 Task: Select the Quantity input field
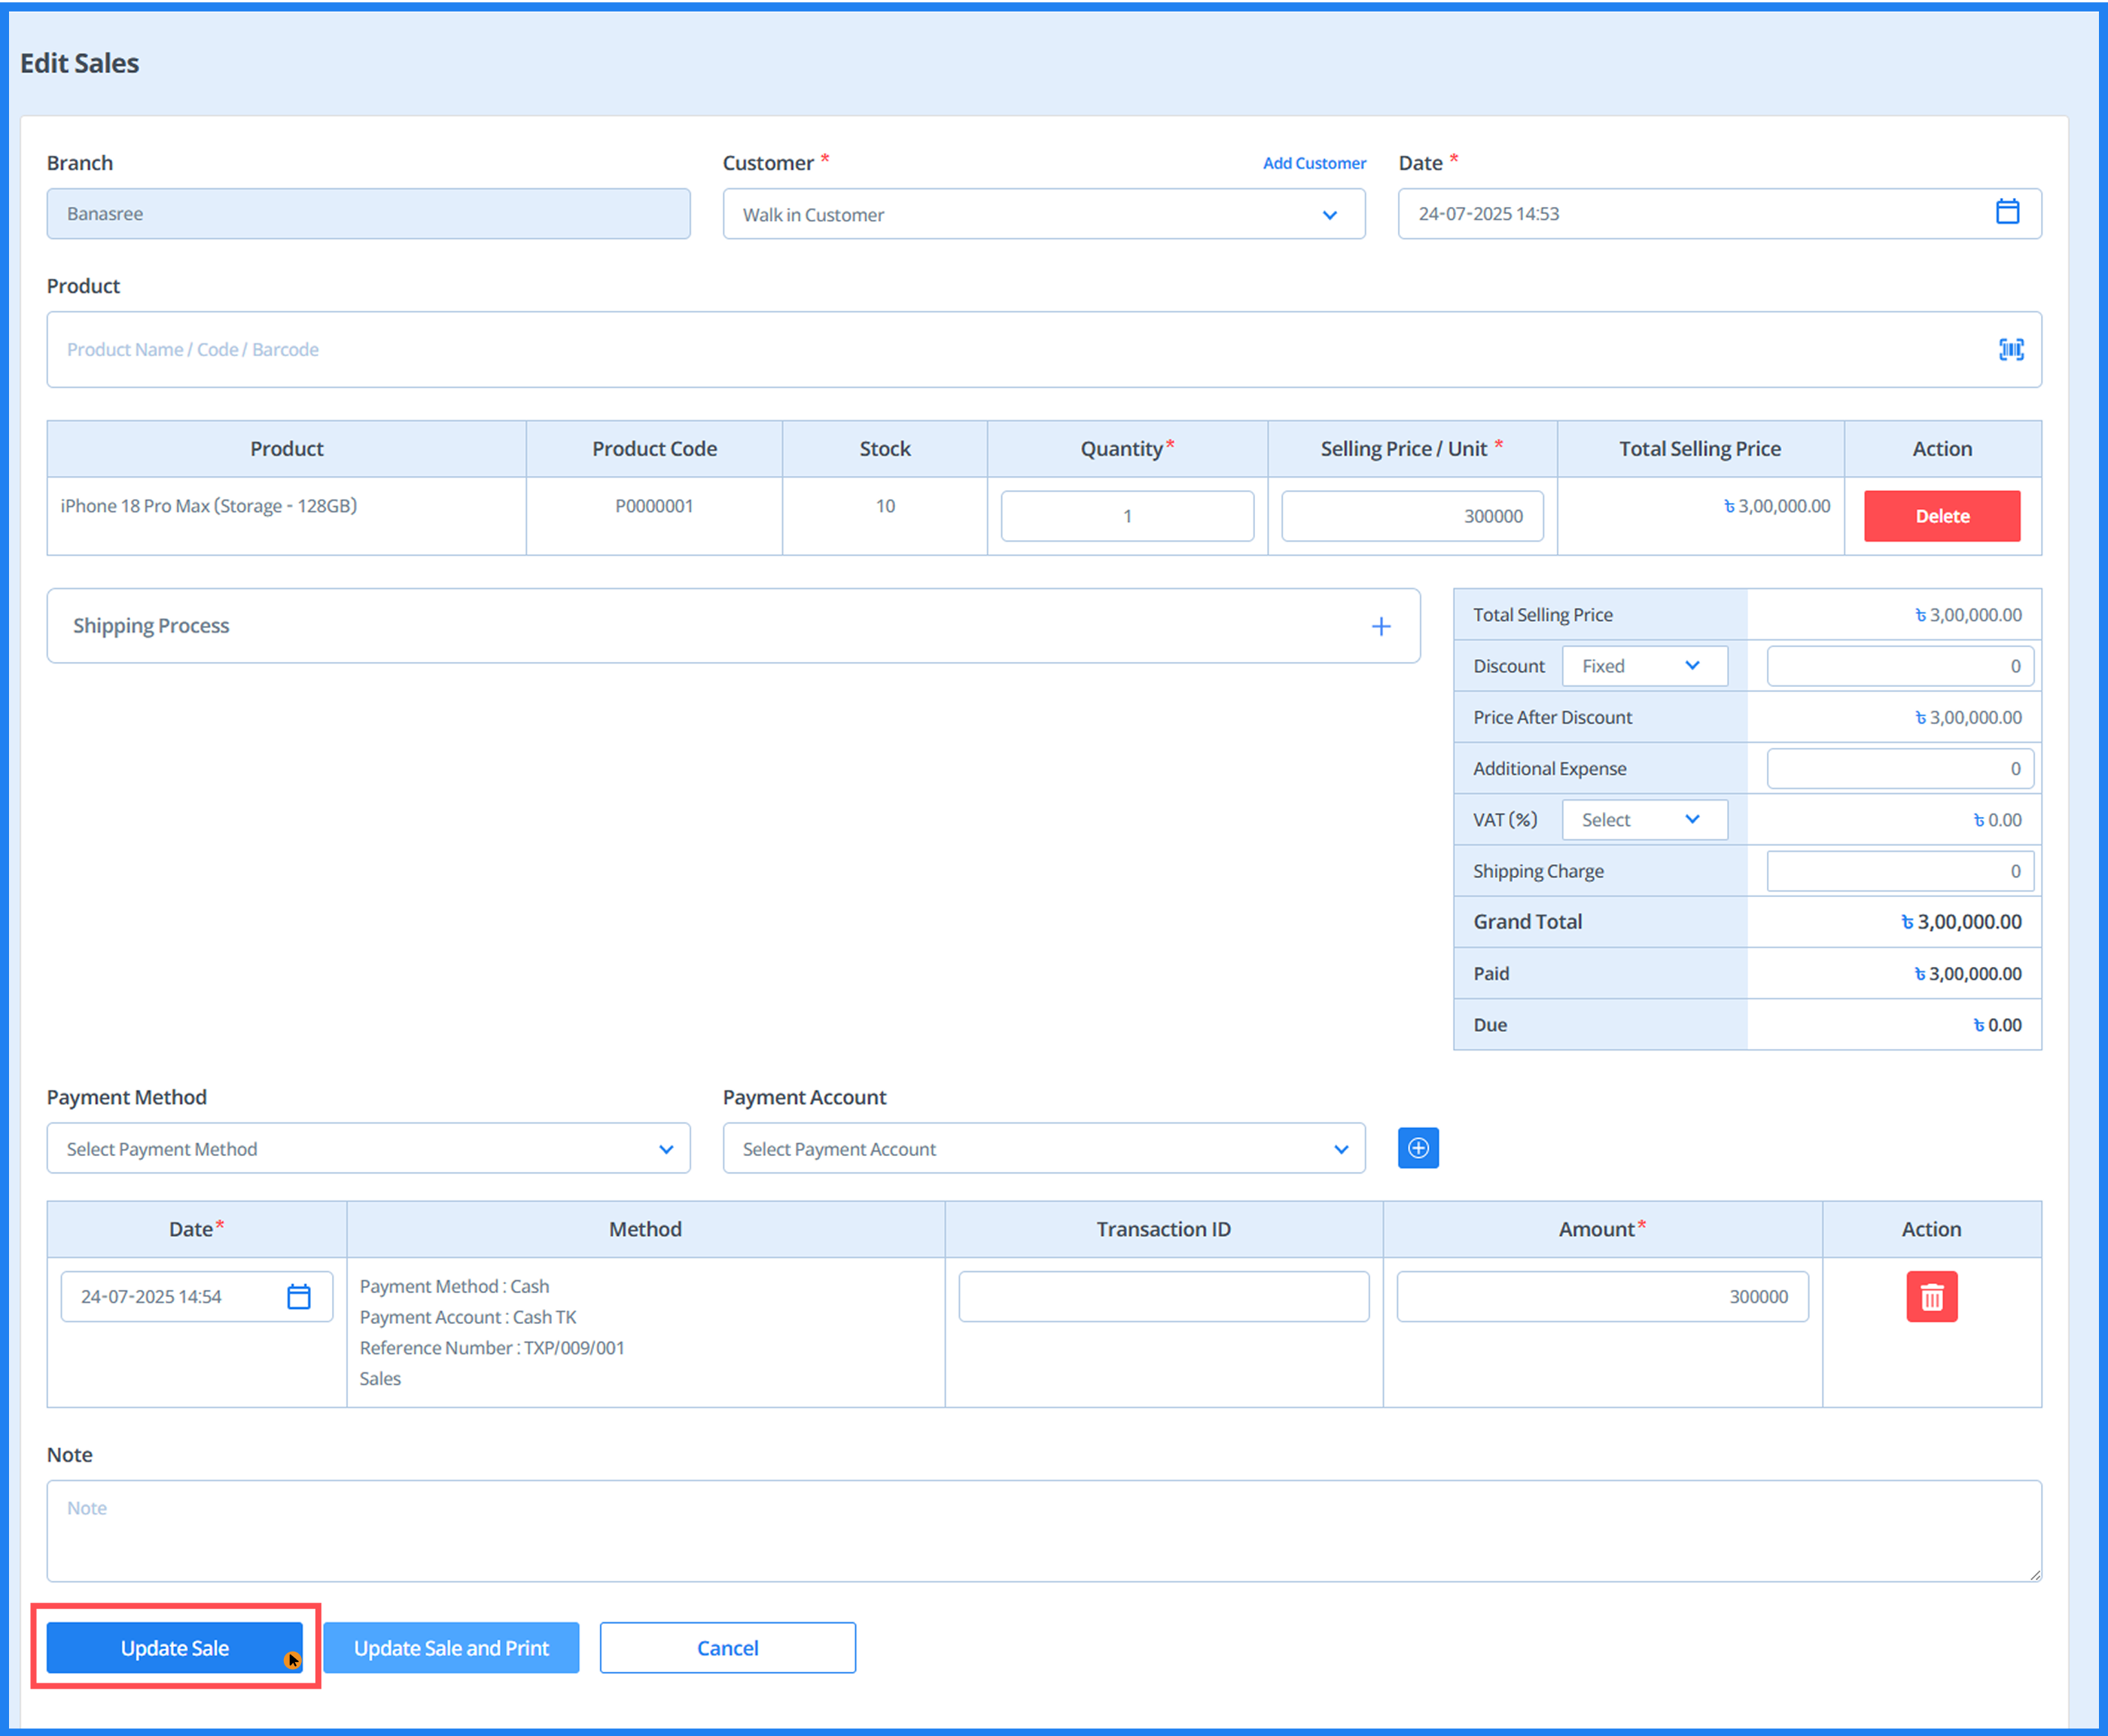[1128, 515]
